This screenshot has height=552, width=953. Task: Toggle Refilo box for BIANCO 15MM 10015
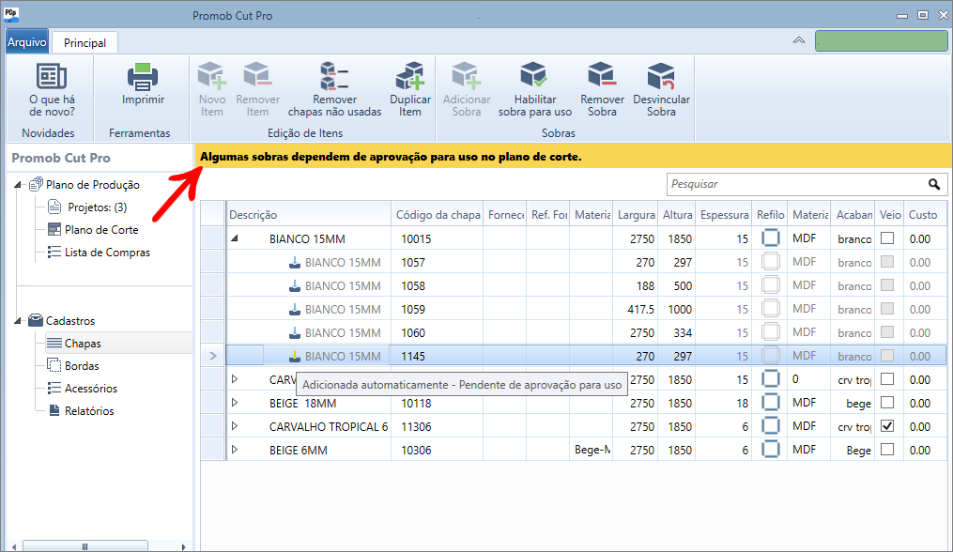pos(770,238)
